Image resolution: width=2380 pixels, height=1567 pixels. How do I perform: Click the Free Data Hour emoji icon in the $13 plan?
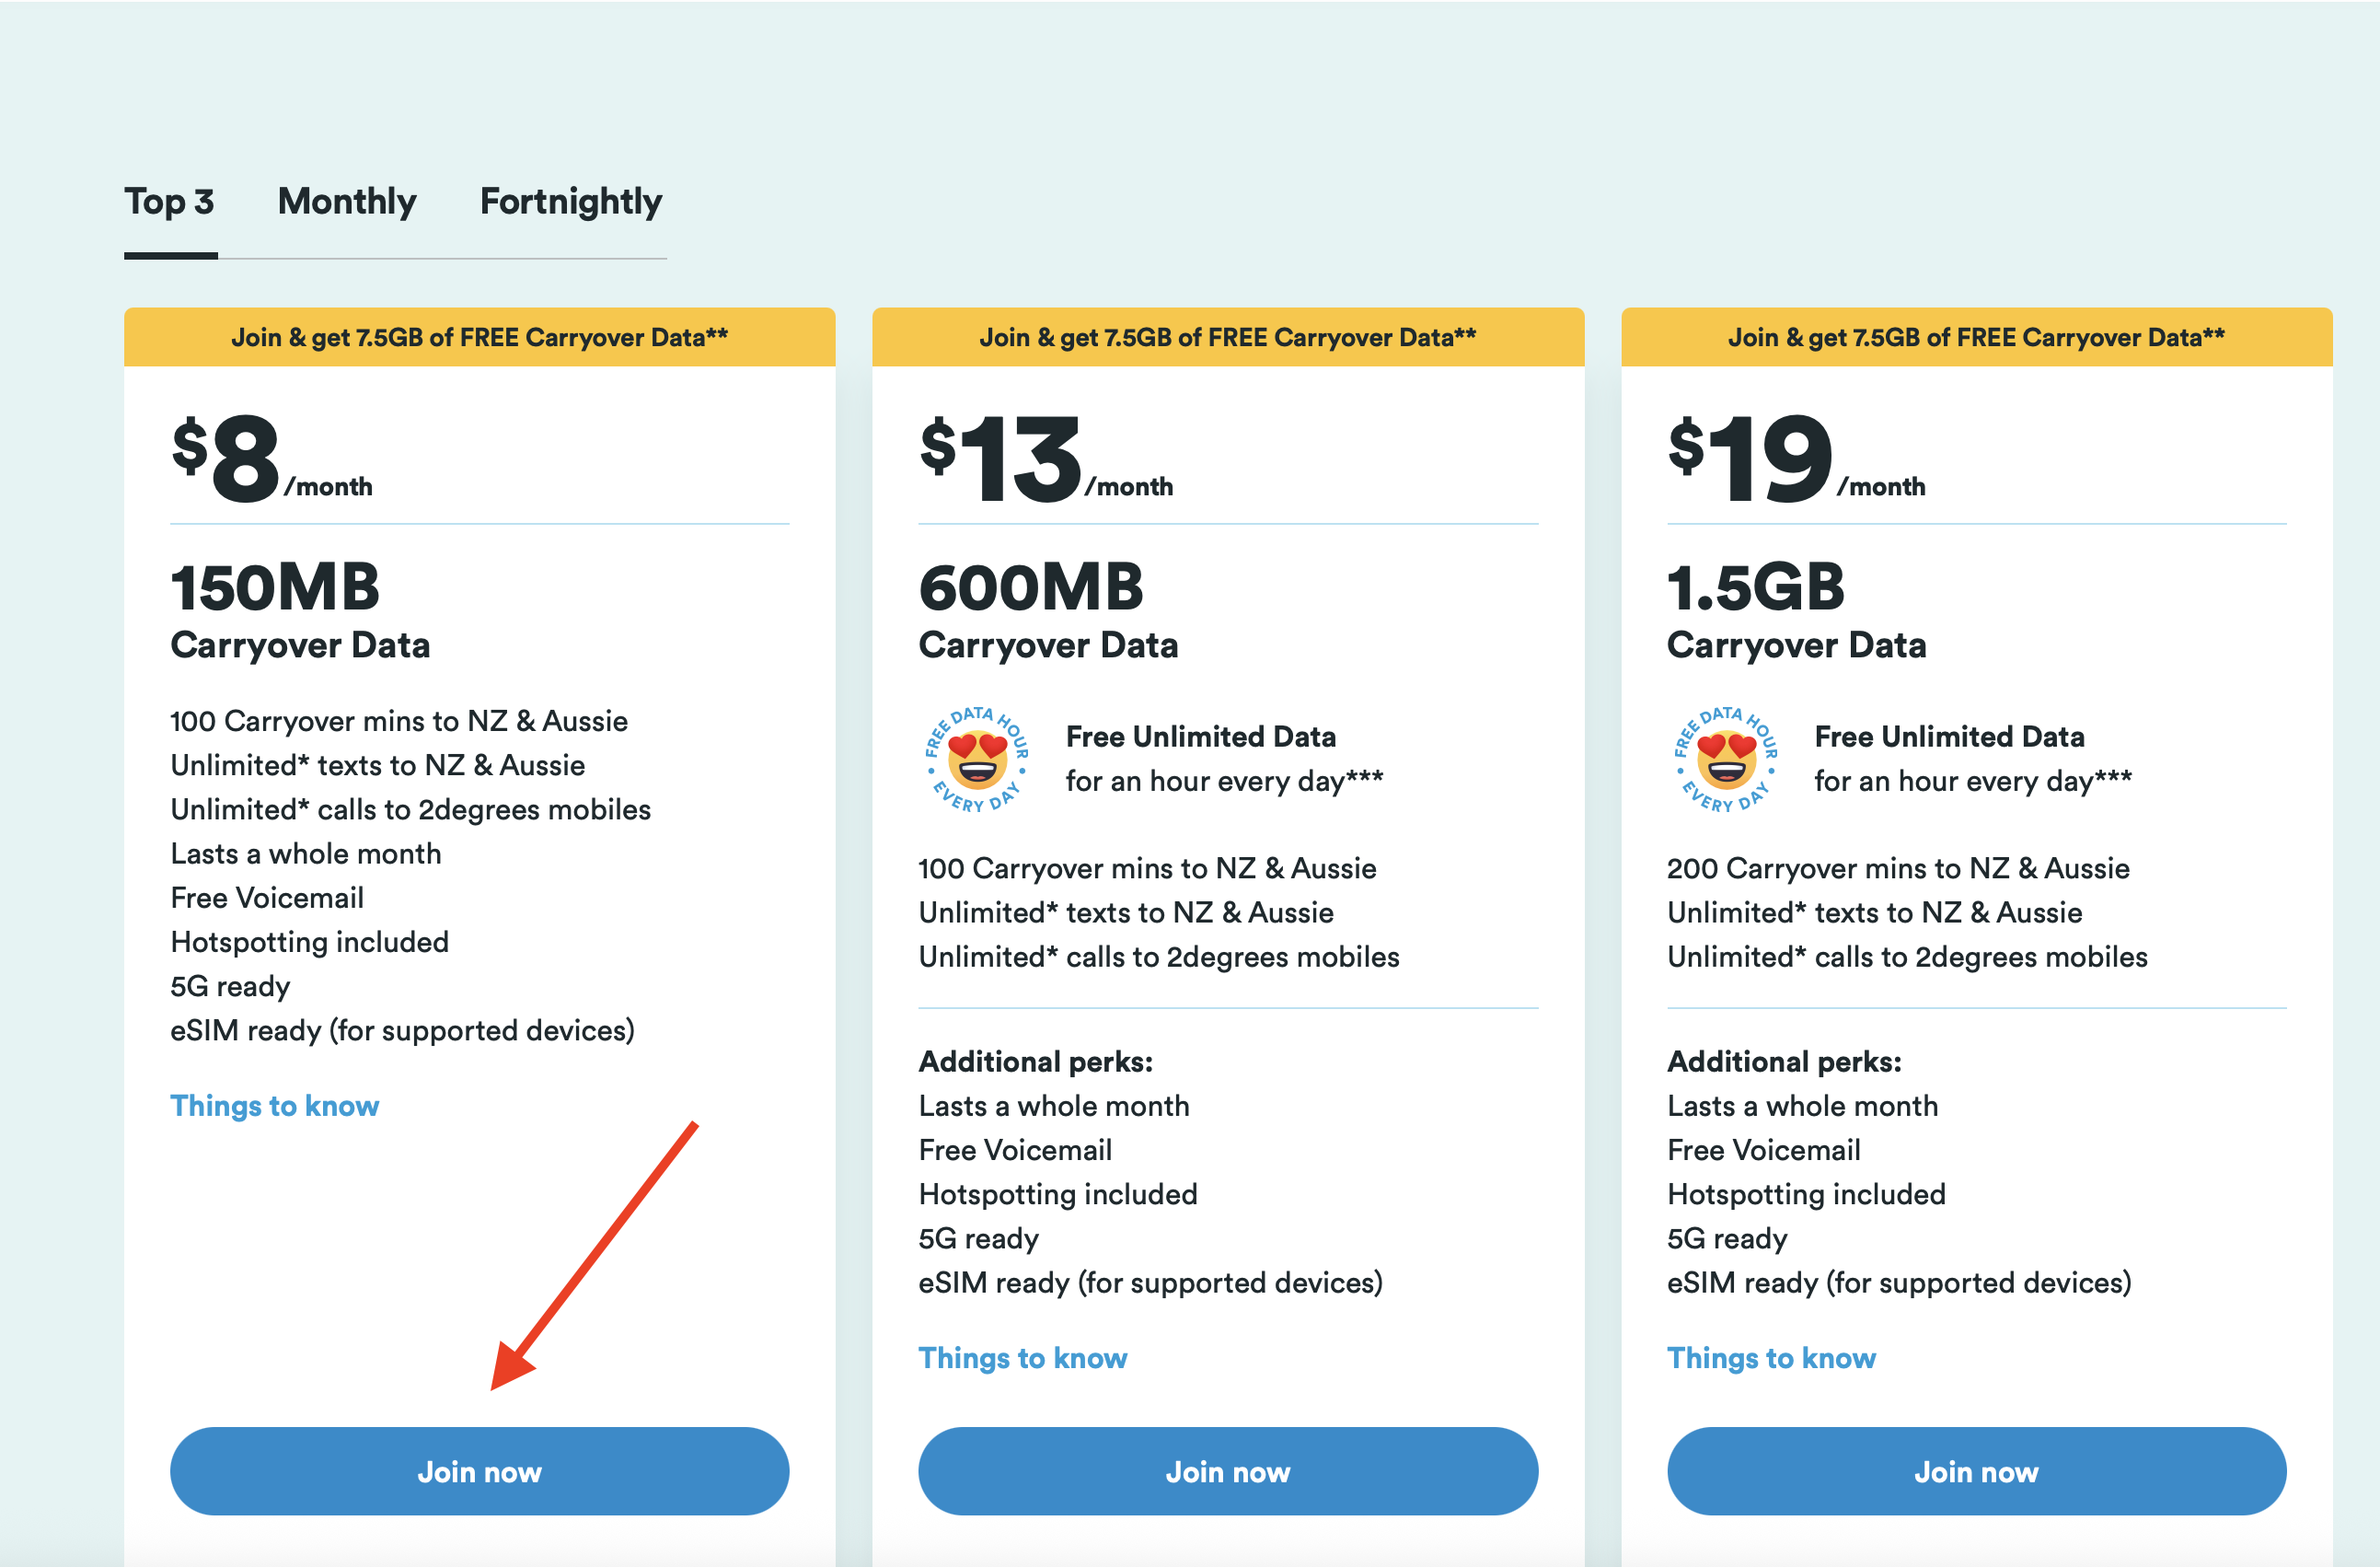point(977,760)
